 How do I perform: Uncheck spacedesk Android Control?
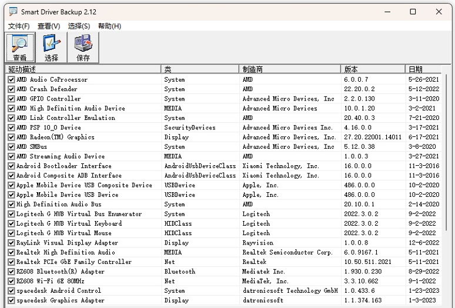(x=11, y=290)
